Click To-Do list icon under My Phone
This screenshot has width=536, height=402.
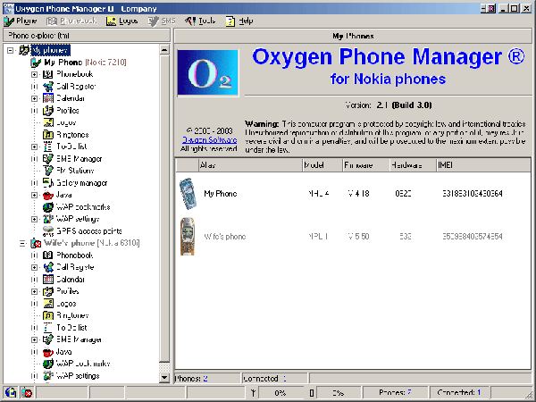point(48,147)
